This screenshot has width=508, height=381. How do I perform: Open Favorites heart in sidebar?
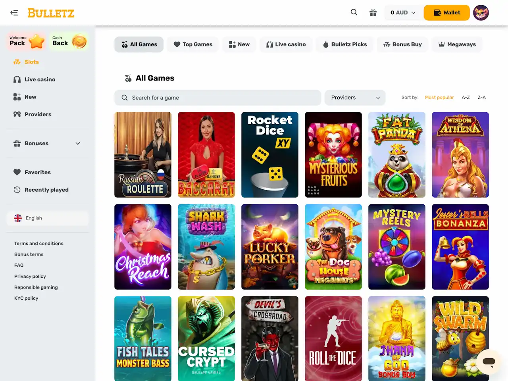[37, 172]
